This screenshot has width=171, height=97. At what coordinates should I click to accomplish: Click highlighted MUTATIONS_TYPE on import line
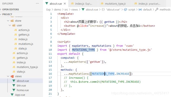[83, 50]
